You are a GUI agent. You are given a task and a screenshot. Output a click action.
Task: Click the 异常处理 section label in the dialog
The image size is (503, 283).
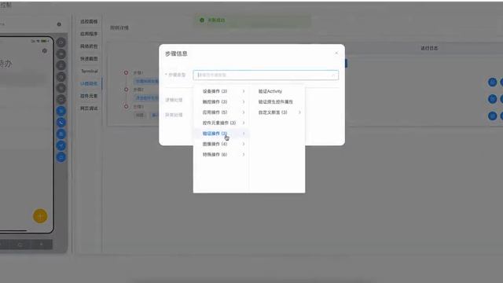[x=174, y=115]
